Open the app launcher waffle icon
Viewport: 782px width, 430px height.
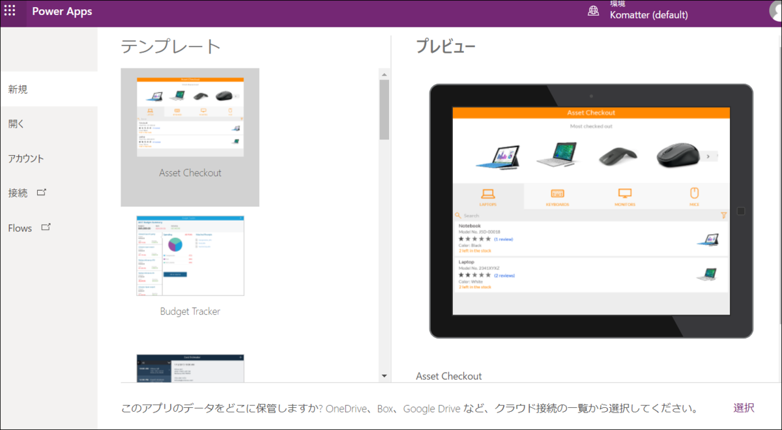pos(10,10)
